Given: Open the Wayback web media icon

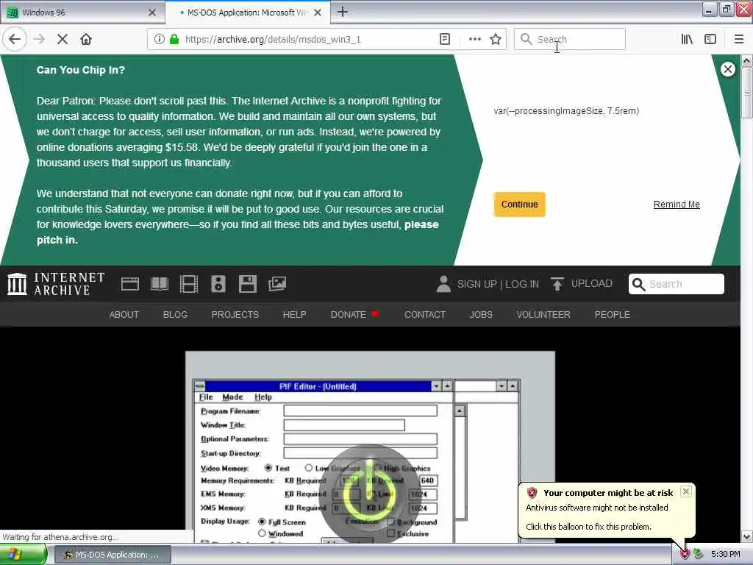Looking at the screenshot, I should [x=129, y=284].
